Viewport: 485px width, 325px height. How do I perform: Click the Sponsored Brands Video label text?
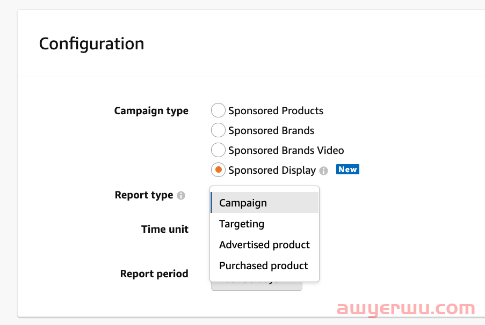[x=286, y=151]
